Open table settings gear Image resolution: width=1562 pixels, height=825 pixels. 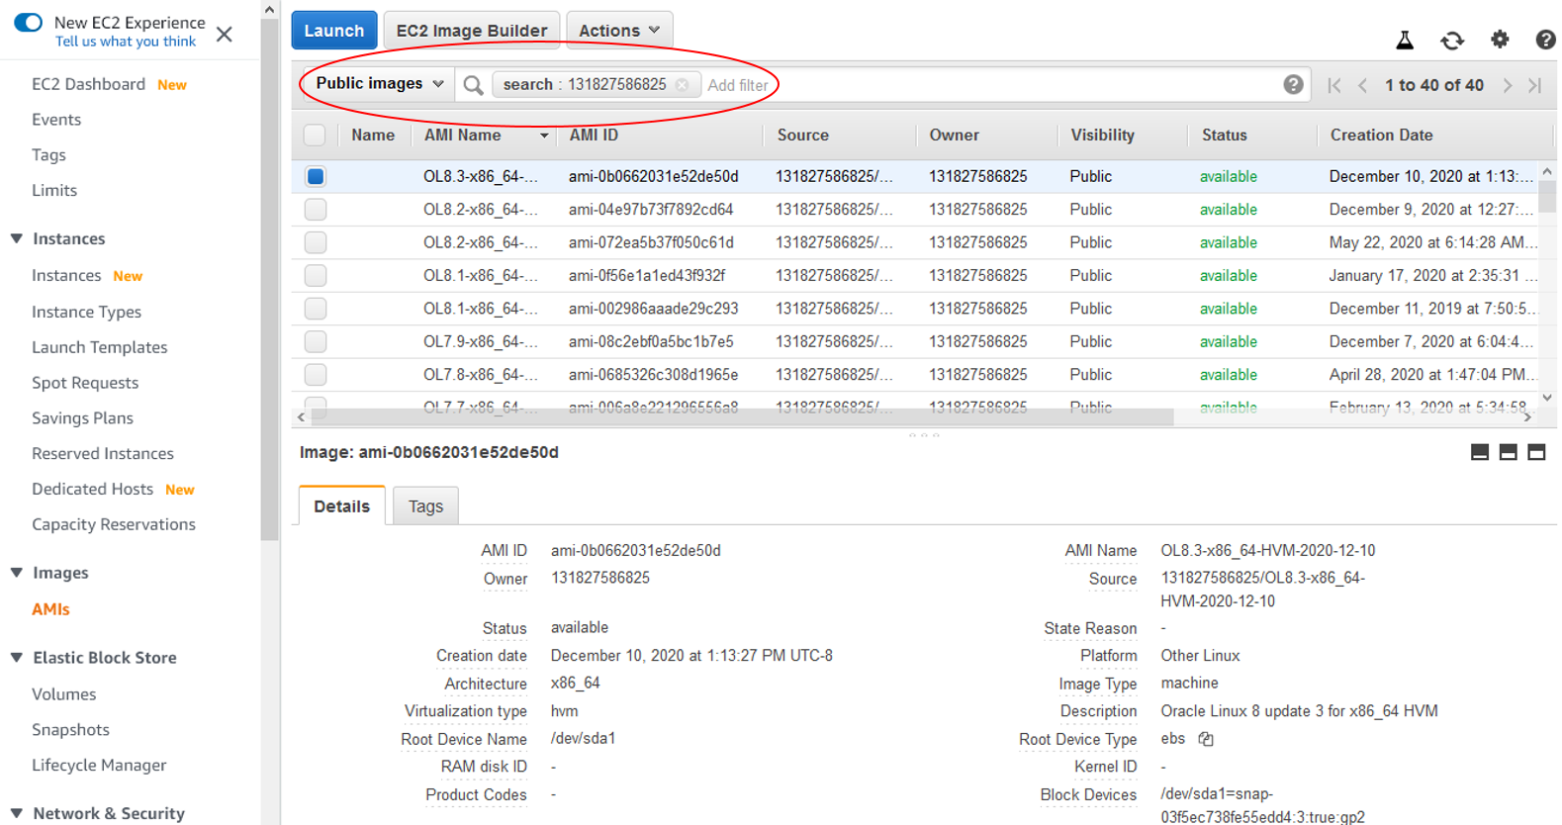point(1500,39)
